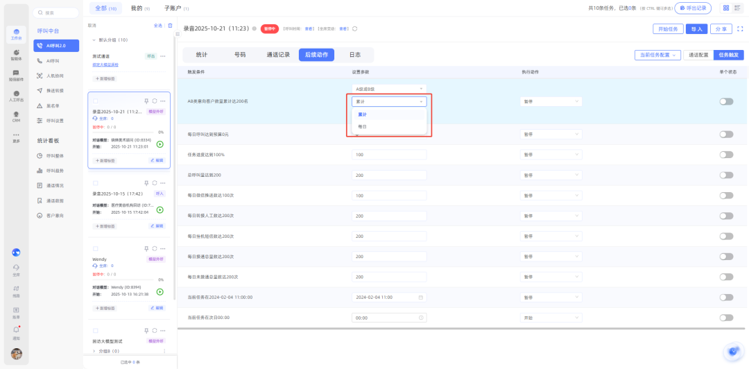Open CRM from the left sidebar
This screenshot has width=749, height=369.
[16, 117]
